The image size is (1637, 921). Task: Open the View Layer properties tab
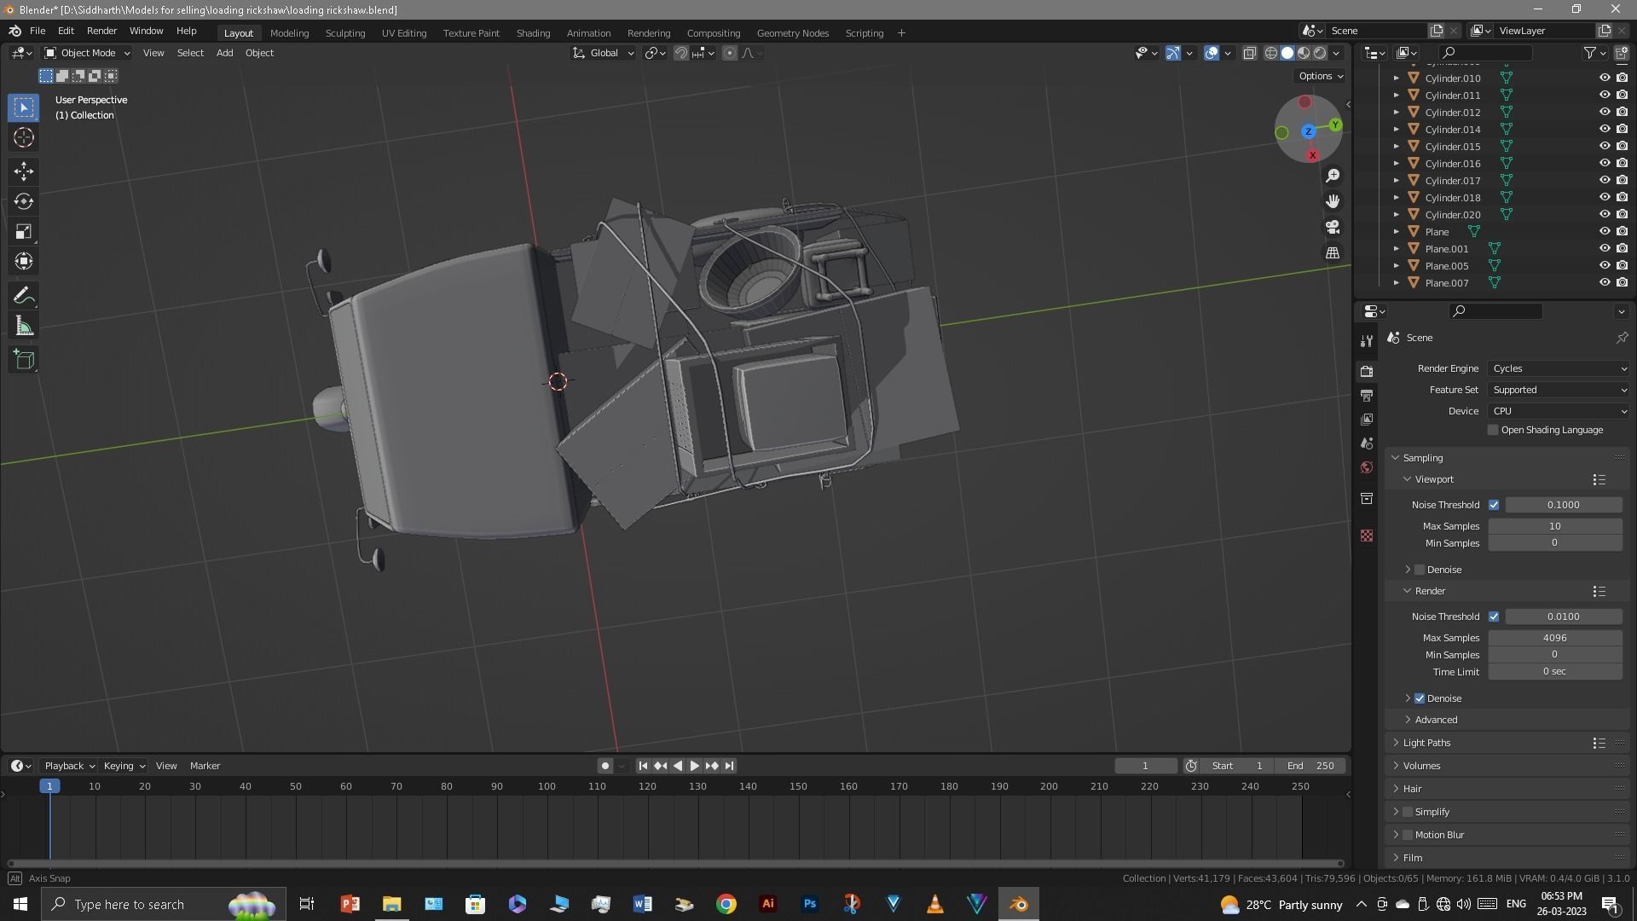click(x=1367, y=420)
